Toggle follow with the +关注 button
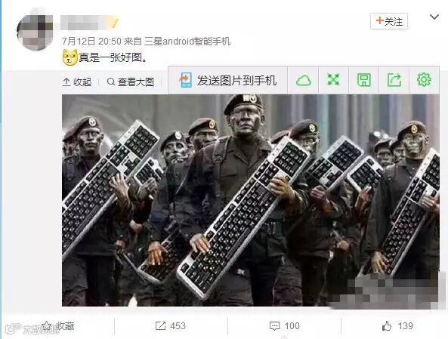The width and height of the screenshot is (448, 339). pos(389,21)
